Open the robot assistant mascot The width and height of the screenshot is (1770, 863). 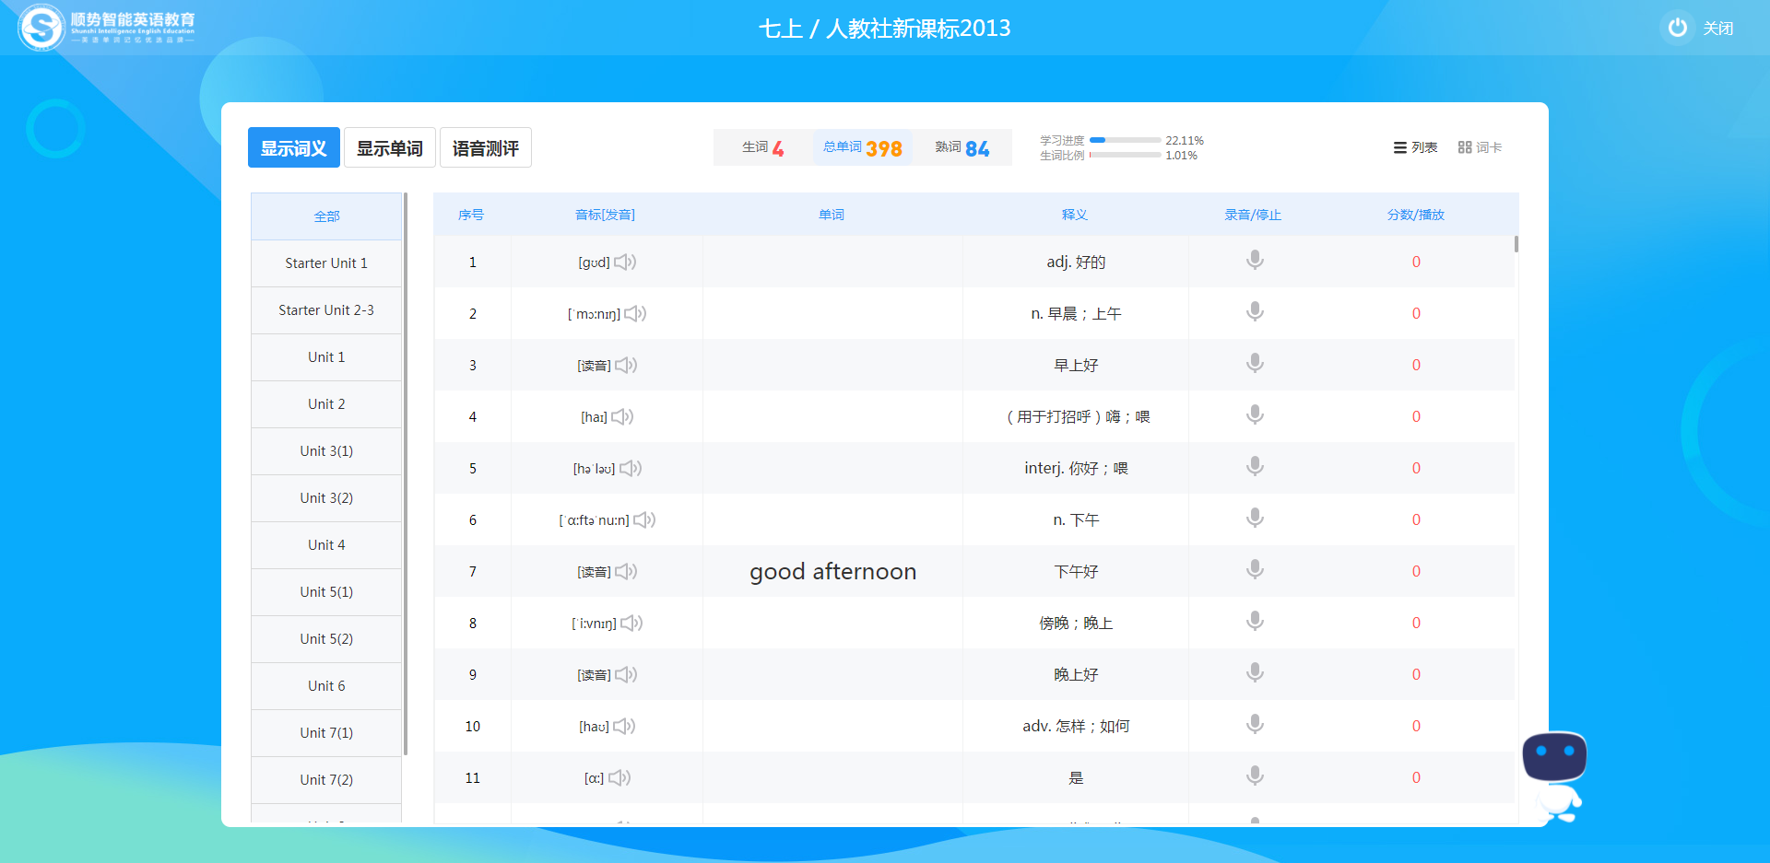[1555, 776]
